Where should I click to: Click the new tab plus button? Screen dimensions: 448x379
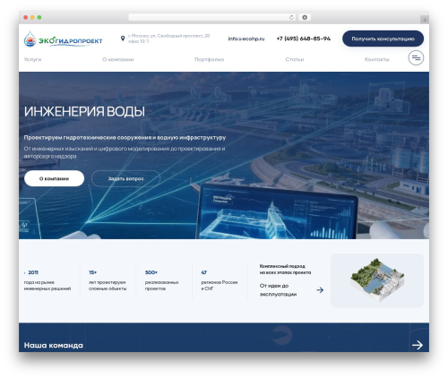425,20
